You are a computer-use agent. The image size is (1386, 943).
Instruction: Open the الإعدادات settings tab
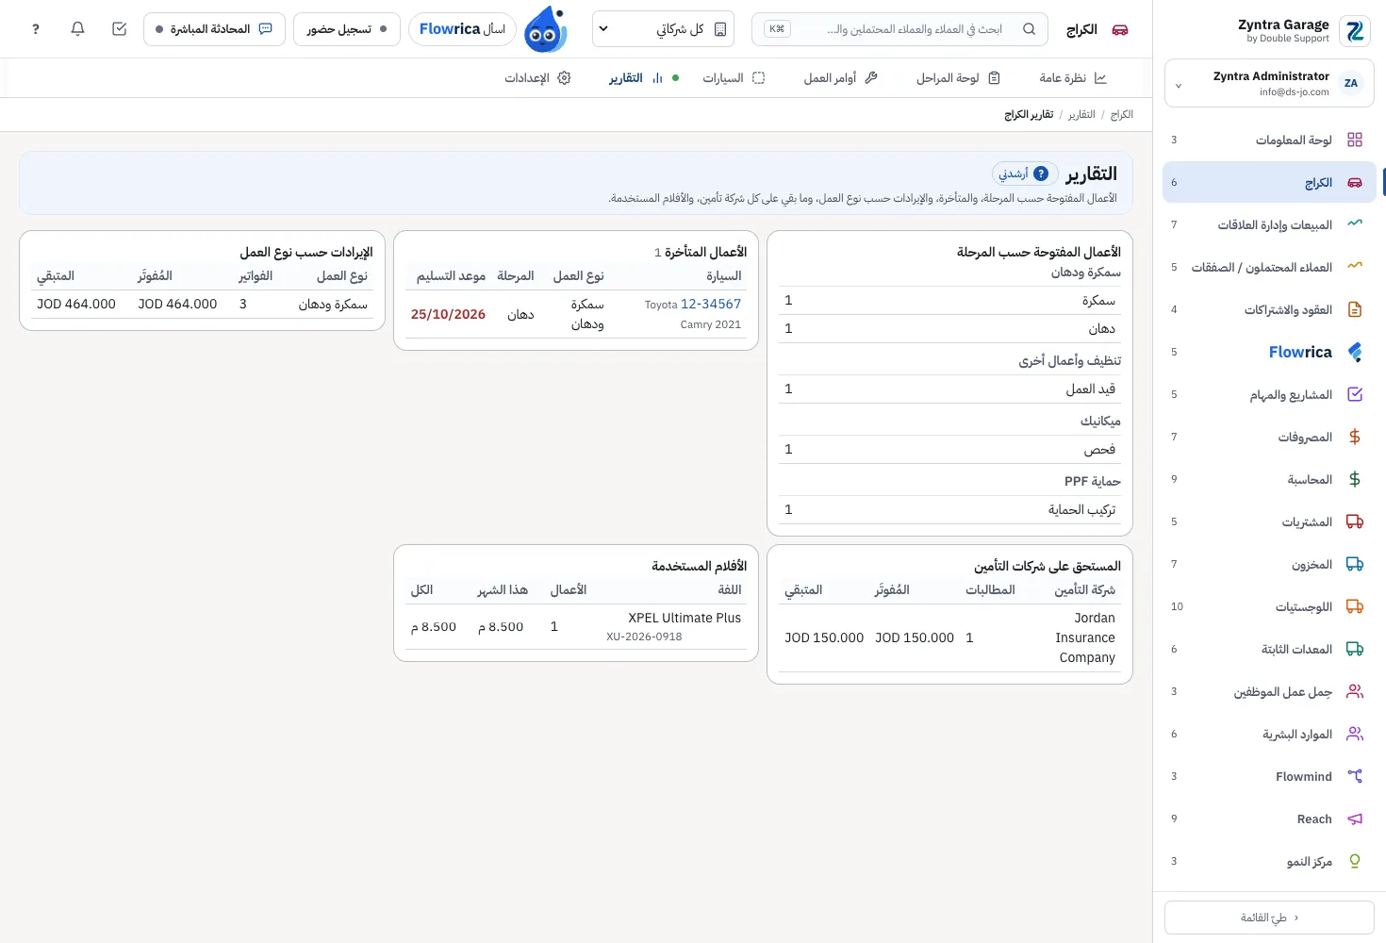coord(537,78)
